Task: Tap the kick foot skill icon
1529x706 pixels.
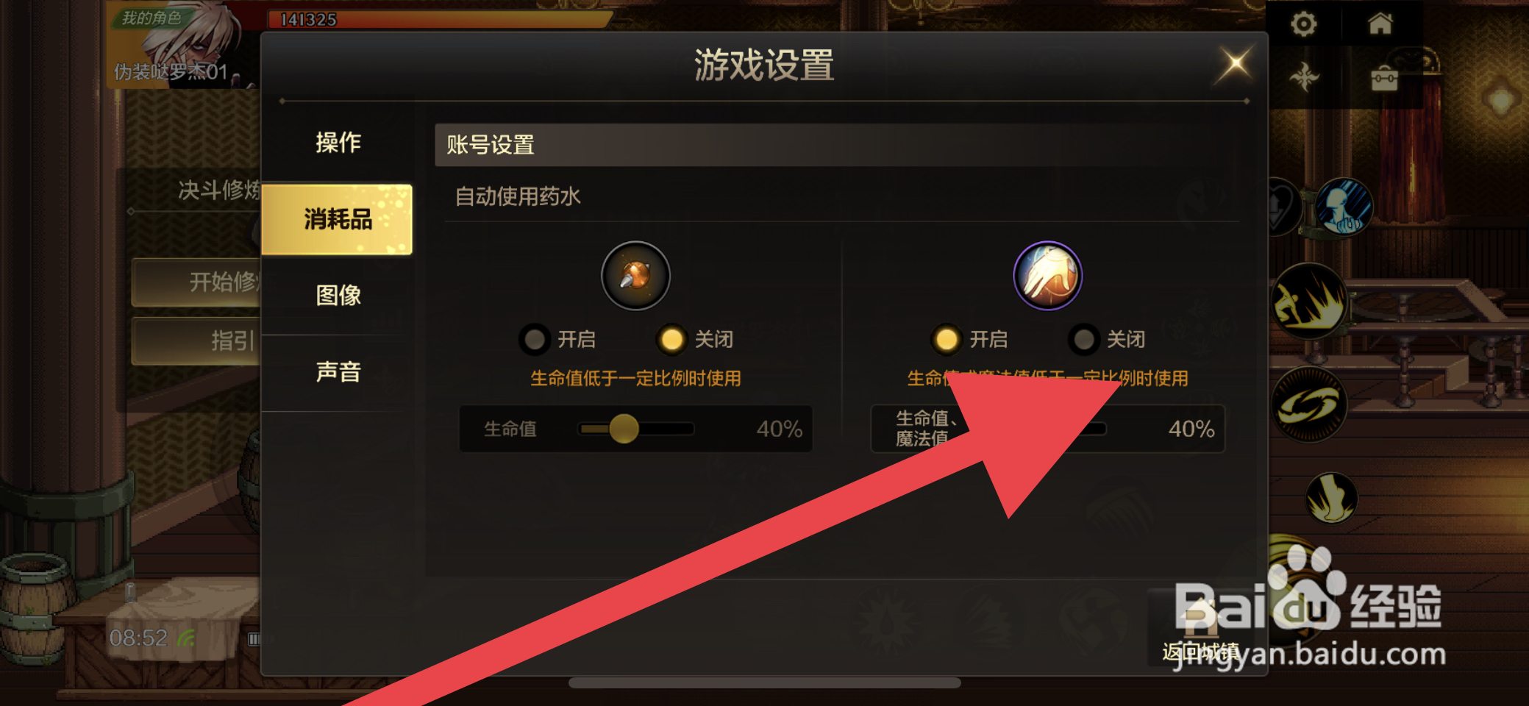Action: pyautogui.click(x=1331, y=498)
